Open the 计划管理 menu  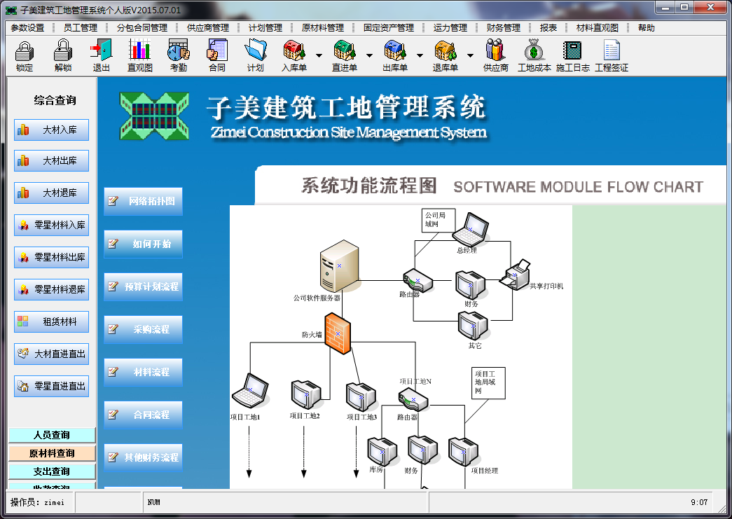(265, 28)
